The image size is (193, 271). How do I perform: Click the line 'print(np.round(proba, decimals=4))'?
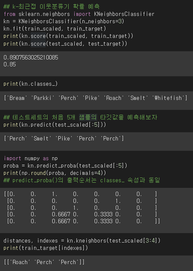(x=54, y=173)
